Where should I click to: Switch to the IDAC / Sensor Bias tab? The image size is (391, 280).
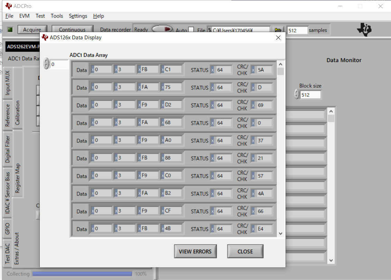click(8, 193)
